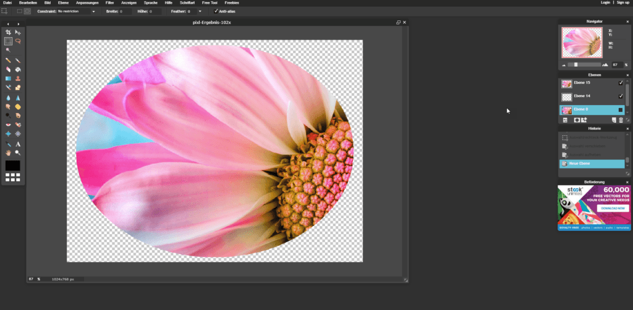Choose rectangular marquee shape in options bar

click(19, 11)
